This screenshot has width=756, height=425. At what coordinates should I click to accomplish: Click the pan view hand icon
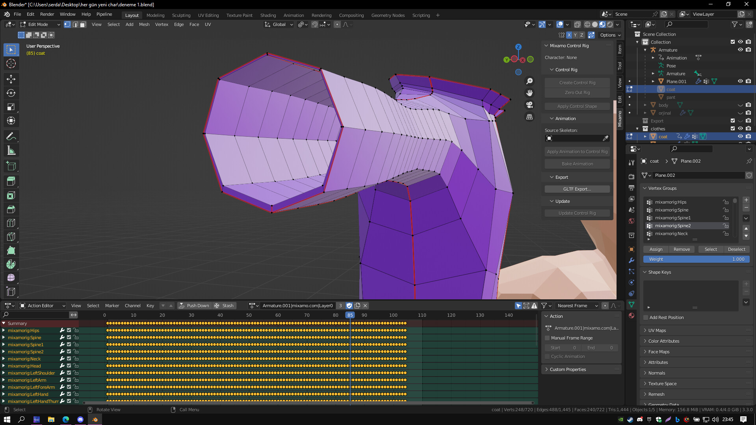click(x=529, y=93)
